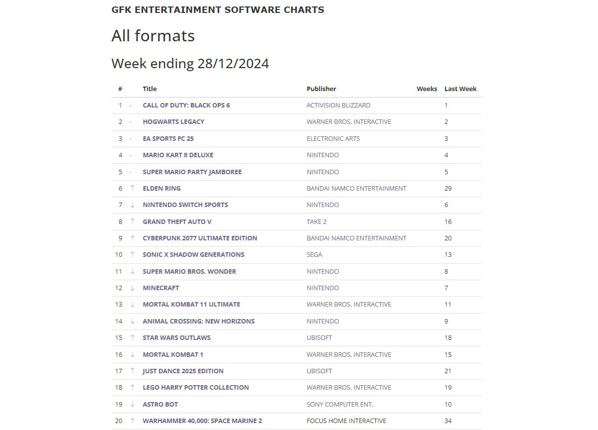Open Mario Kart 8 Deluxe link

(x=178, y=155)
